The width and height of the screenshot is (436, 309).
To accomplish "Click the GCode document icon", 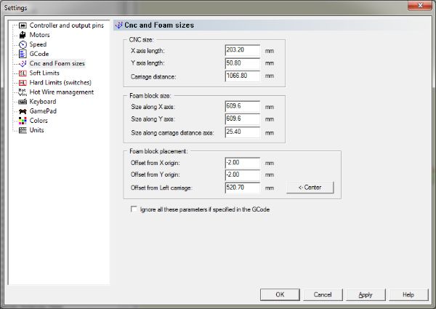I will pyautogui.click(x=23, y=54).
